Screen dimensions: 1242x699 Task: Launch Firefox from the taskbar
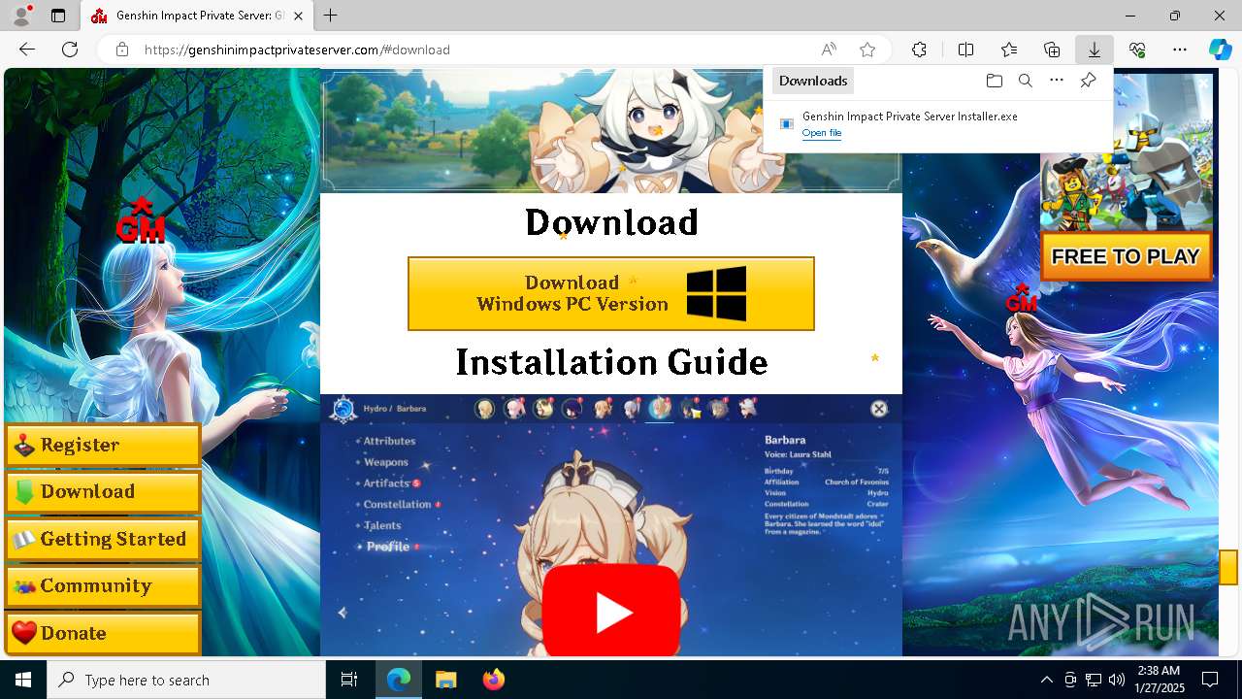pyautogui.click(x=494, y=680)
